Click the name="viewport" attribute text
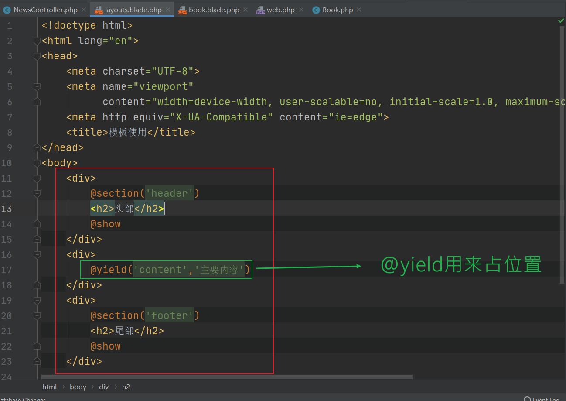This screenshot has height=401, width=566. (148, 86)
